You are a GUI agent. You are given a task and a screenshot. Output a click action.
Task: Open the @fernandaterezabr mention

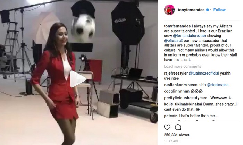pyautogui.click(x=190, y=36)
